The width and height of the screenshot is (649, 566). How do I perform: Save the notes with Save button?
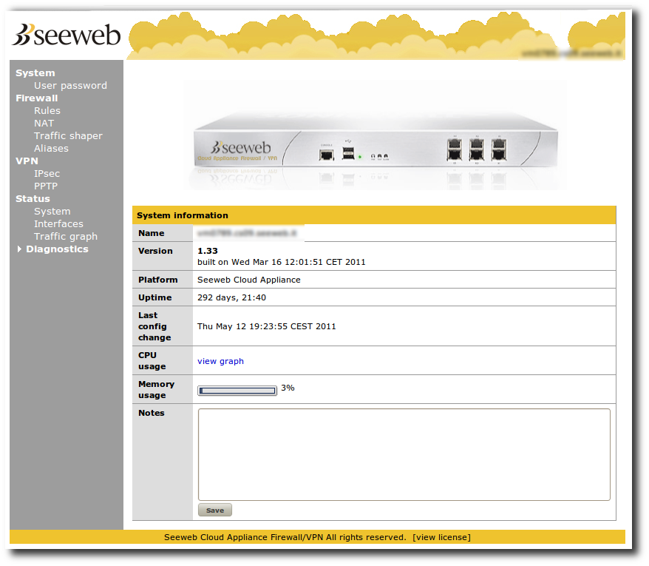pyautogui.click(x=215, y=511)
